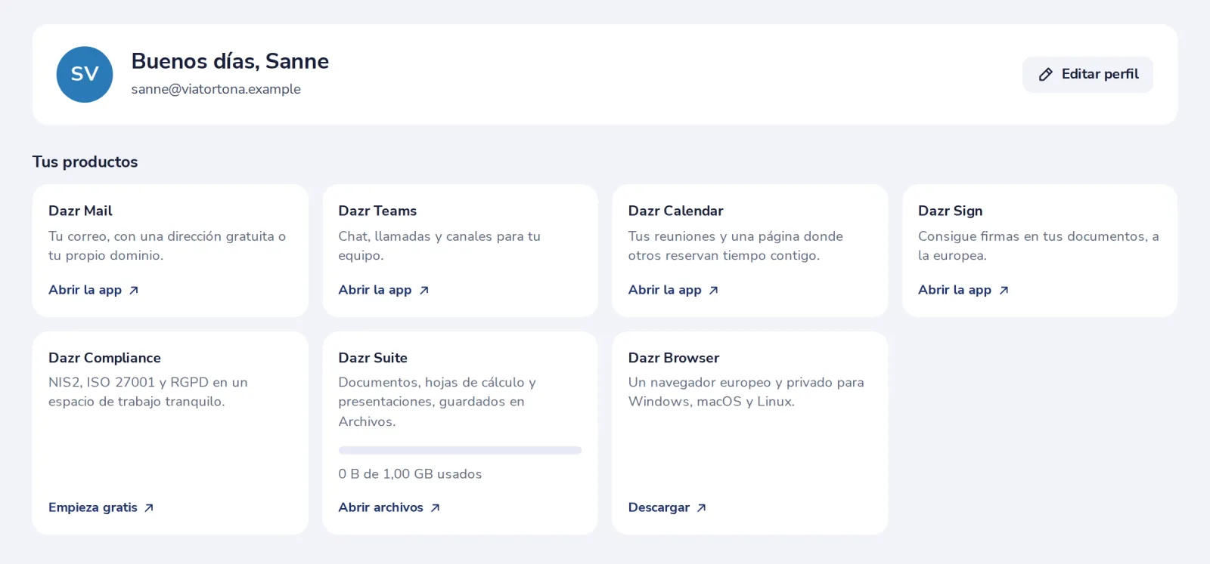1210x564 pixels.
Task: Click the 'Dazr Sign' card title
Action: point(950,211)
